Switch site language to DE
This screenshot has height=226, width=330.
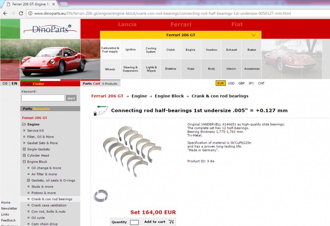5,84
